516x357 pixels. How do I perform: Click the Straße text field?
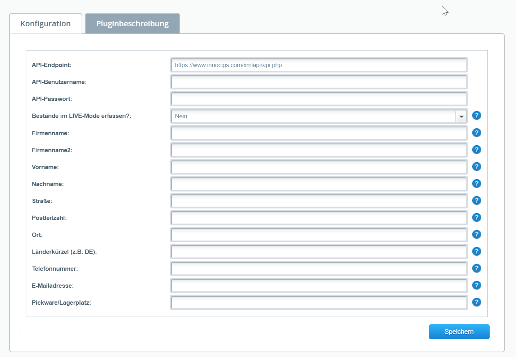click(x=319, y=201)
